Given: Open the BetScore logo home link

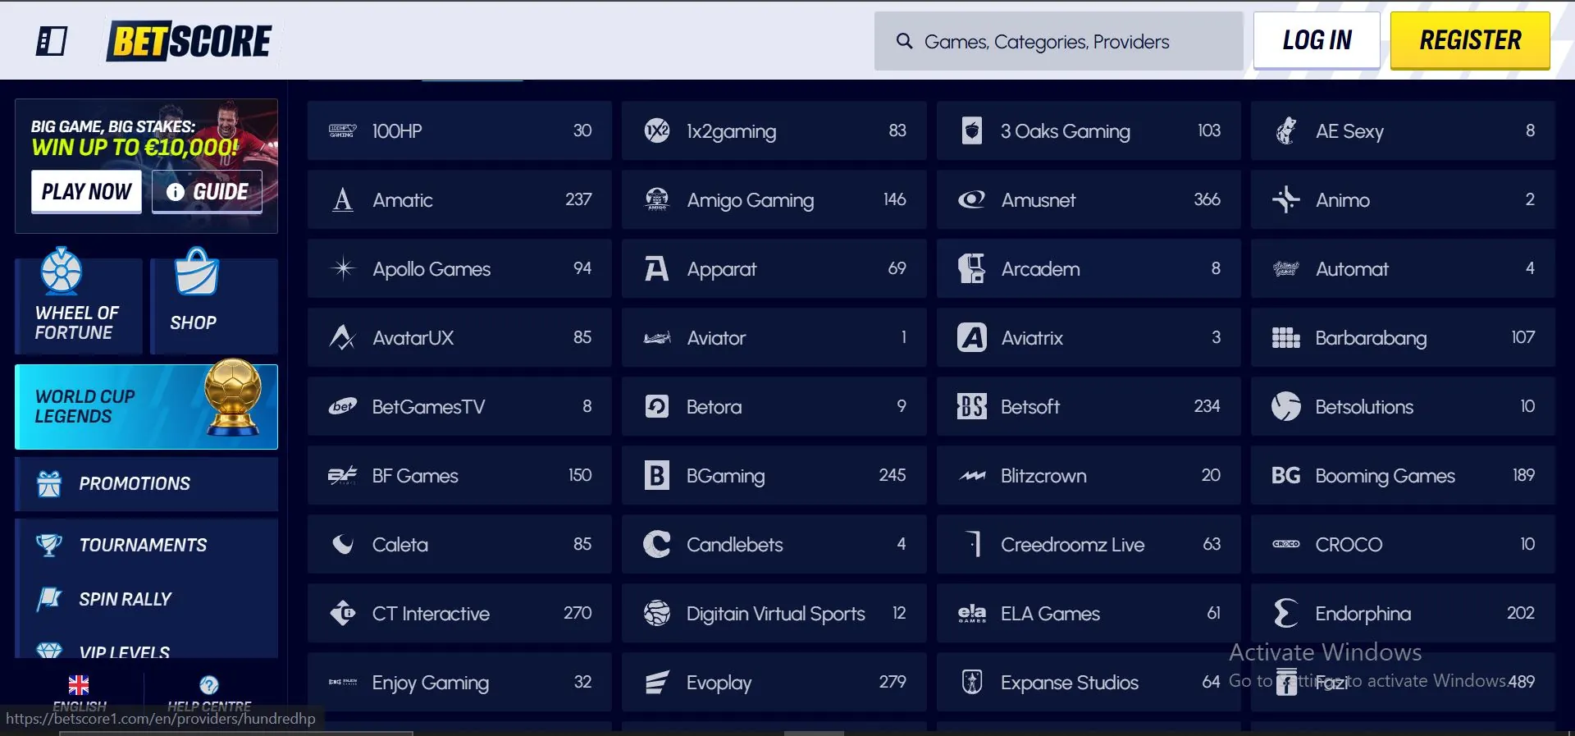Looking at the screenshot, I should click(189, 41).
